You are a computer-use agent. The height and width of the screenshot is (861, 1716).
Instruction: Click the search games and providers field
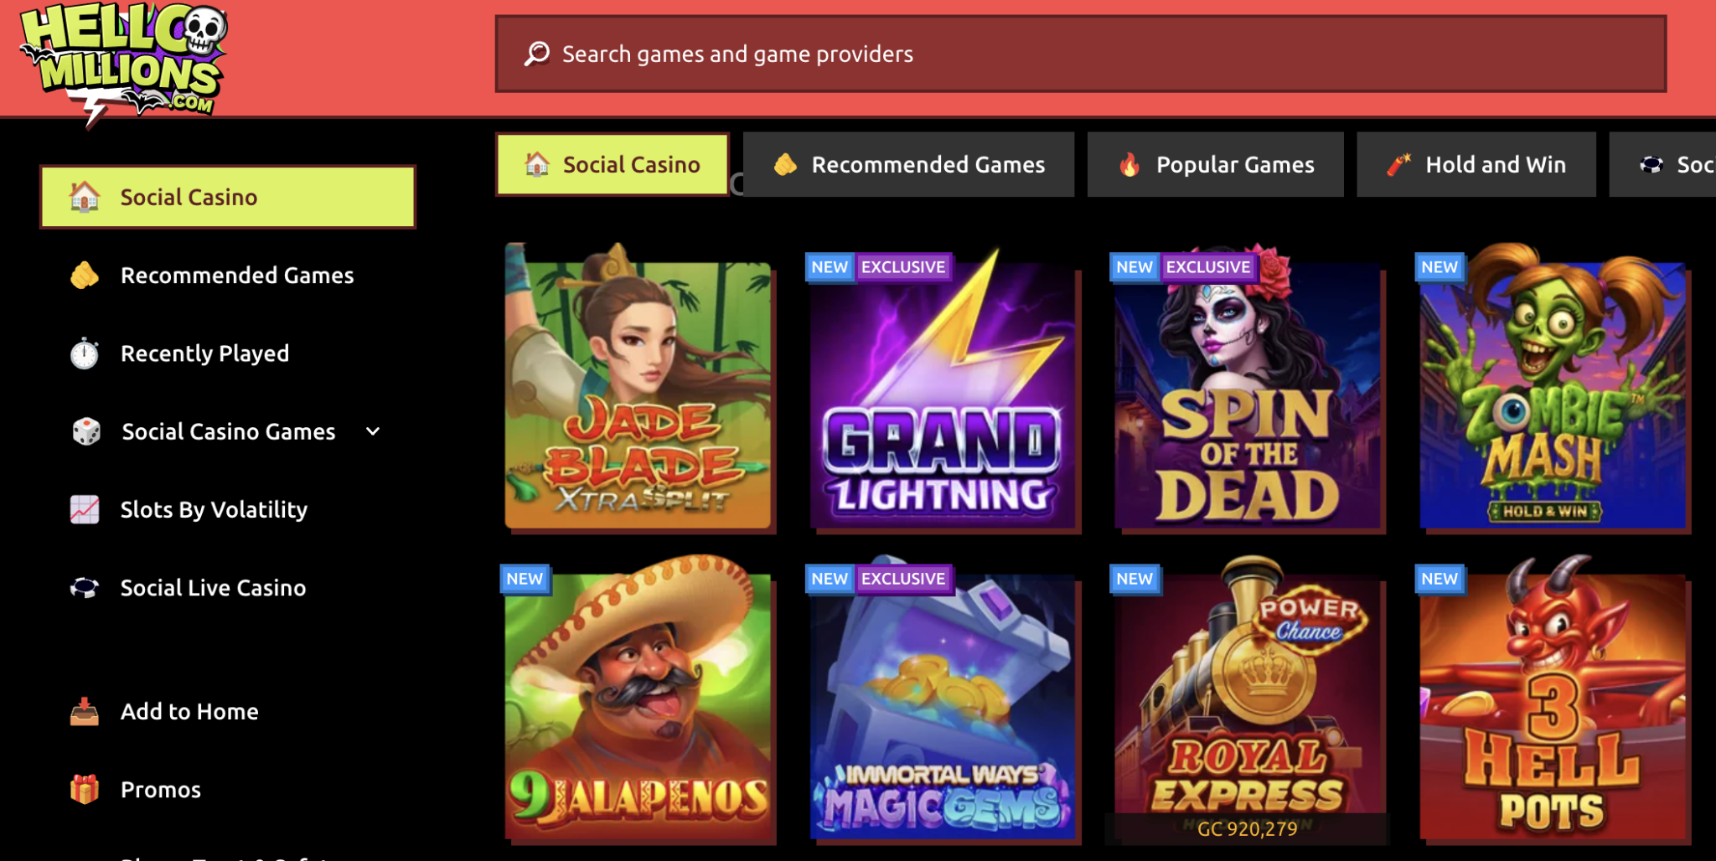[1081, 54]
